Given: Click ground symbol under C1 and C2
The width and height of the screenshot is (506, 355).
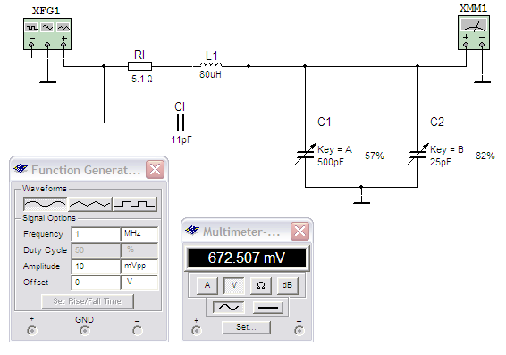Looking at the screenshot, I should pyautogui.click(x=361, y=202).
